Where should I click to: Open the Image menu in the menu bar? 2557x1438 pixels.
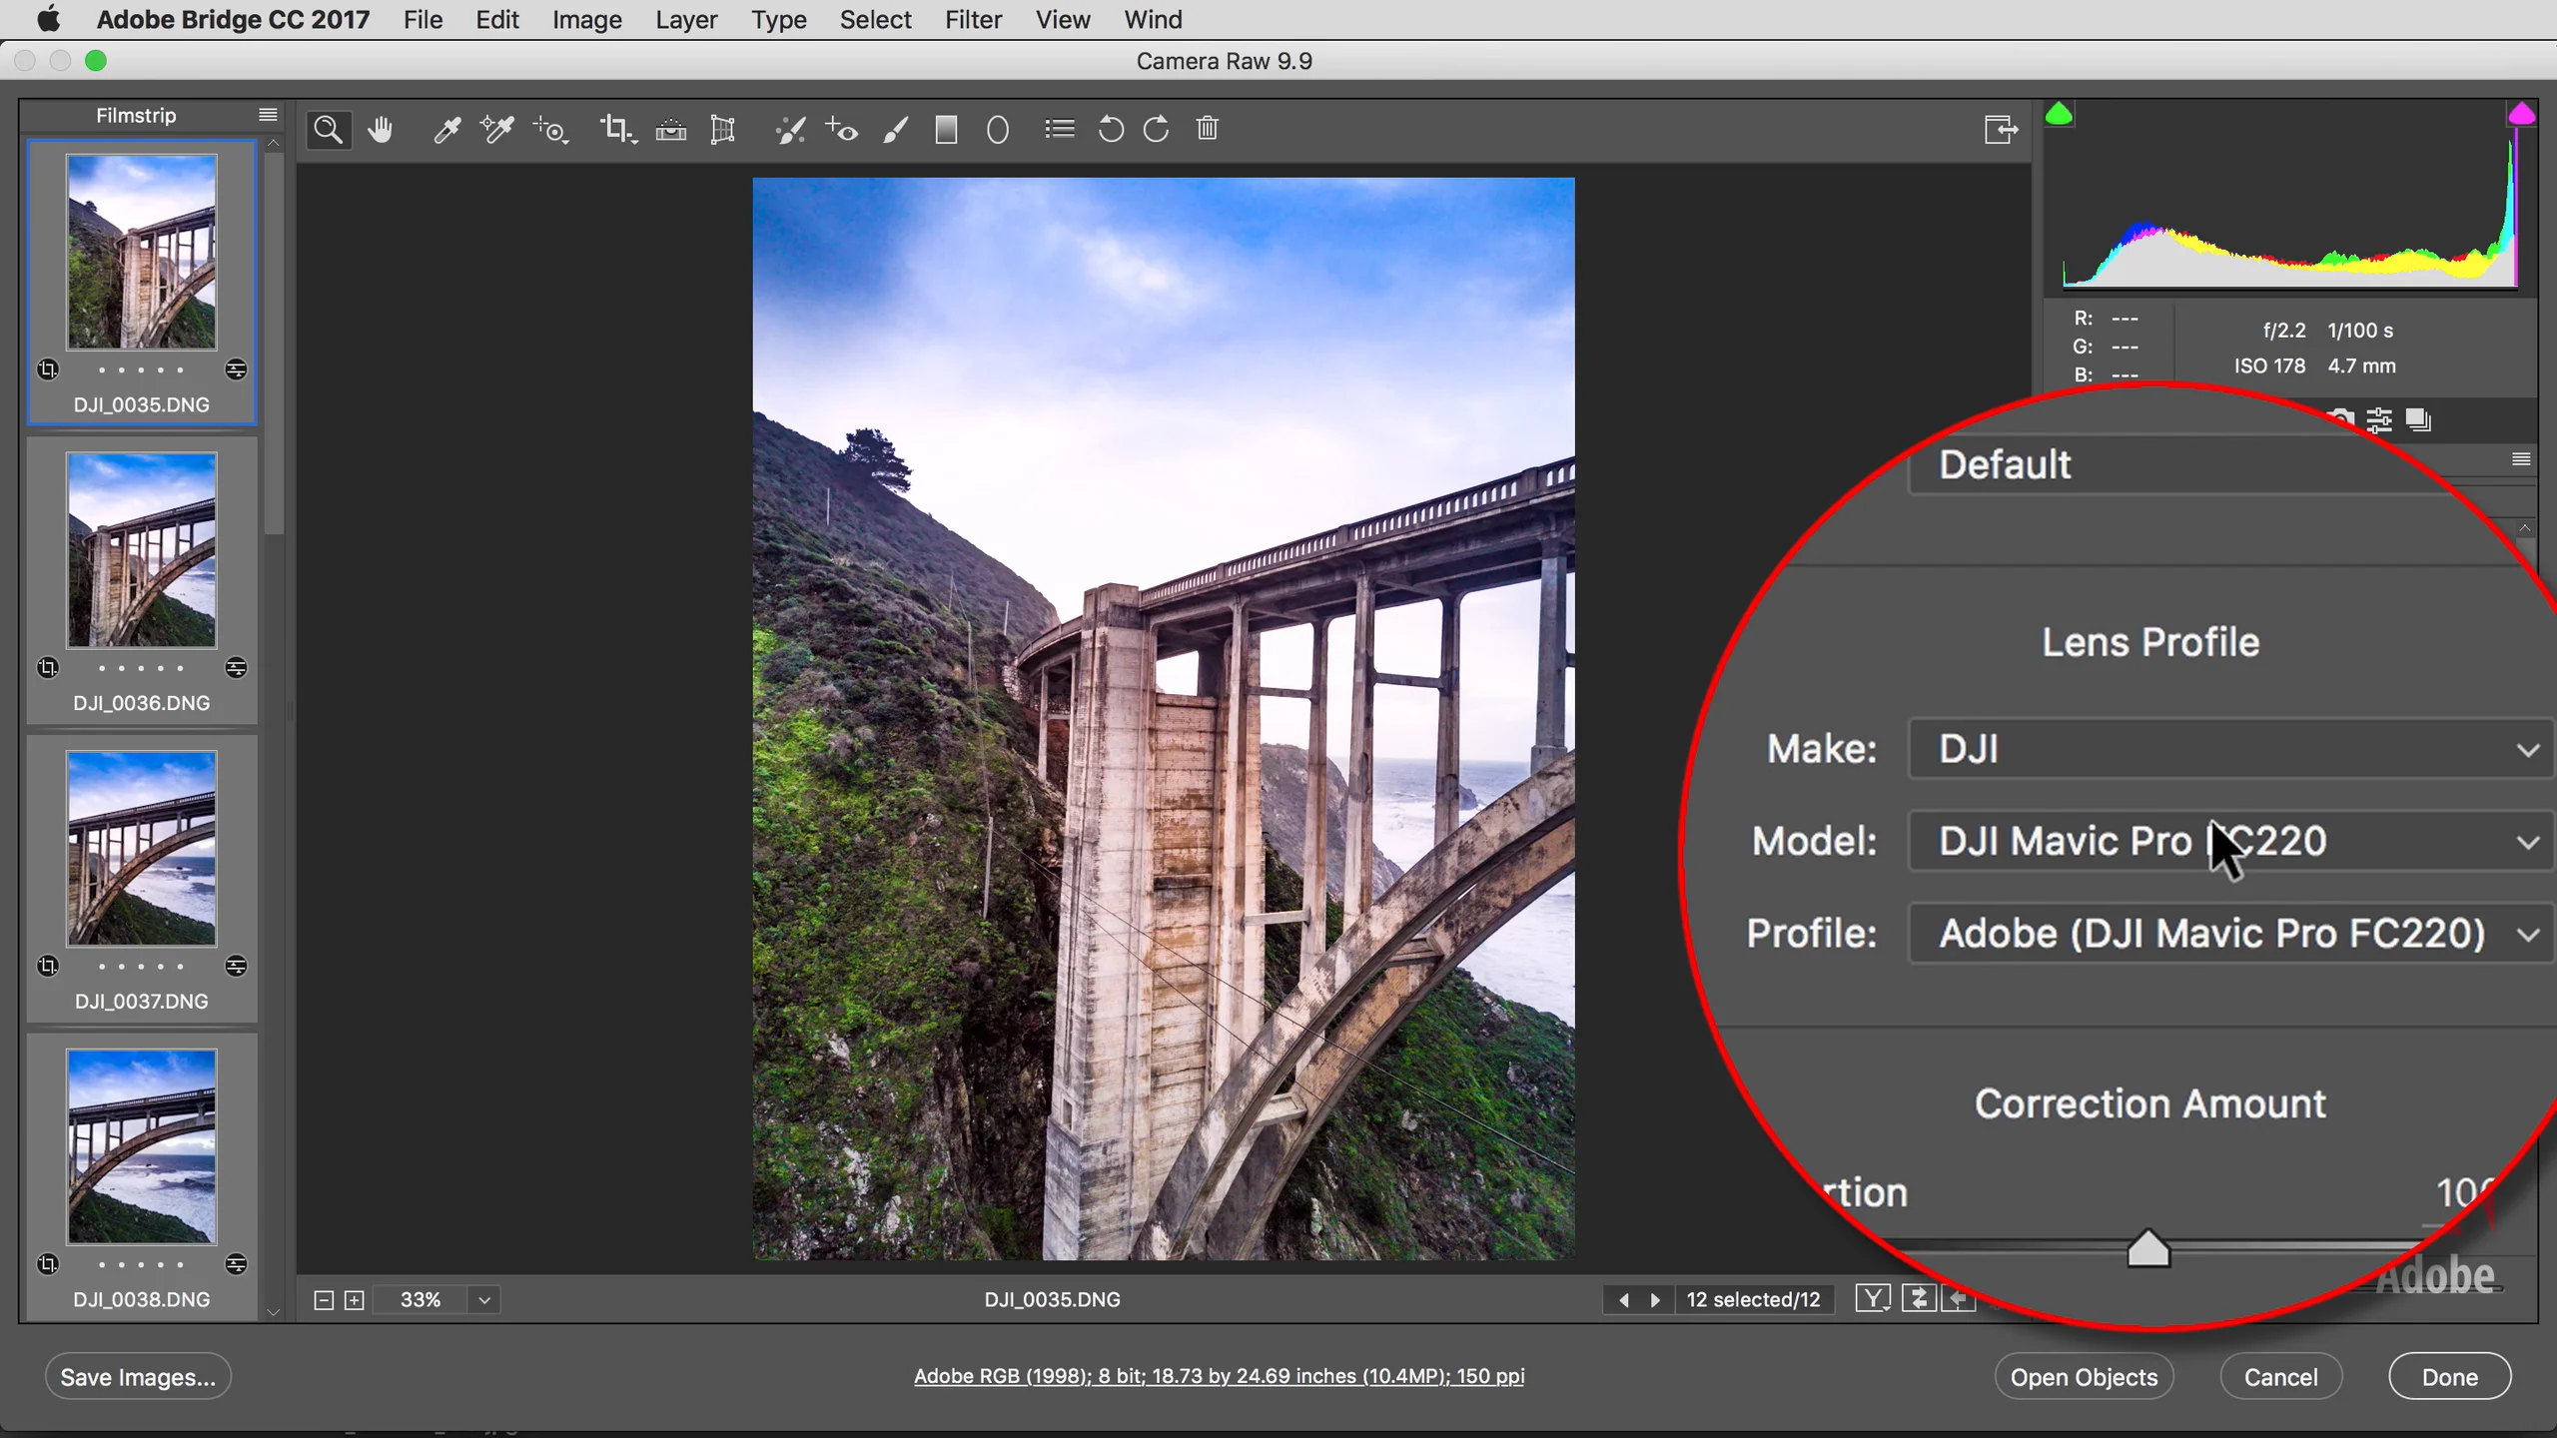[586, 19]
